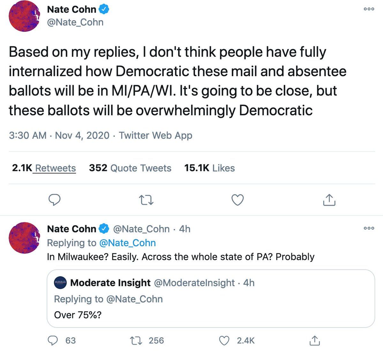383x351 pixels.
Task: Click the Twitter Web App source link
Action: point(156,135)
